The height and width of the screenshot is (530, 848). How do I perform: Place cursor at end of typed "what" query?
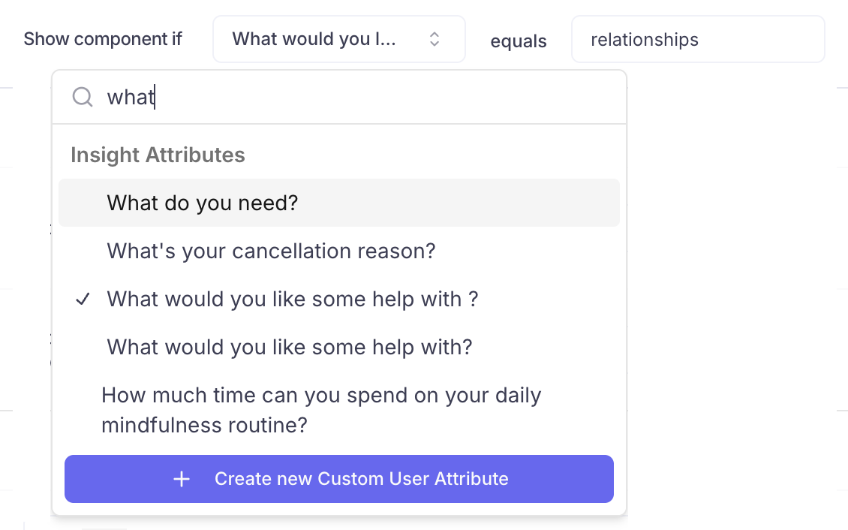pyautogui.click(x=155, y=97)
